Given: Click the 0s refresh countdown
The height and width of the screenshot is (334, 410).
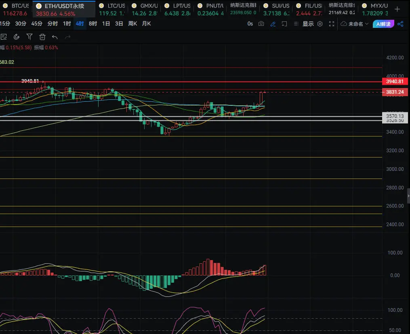Looking at the screenshot, I should point(250,24).
